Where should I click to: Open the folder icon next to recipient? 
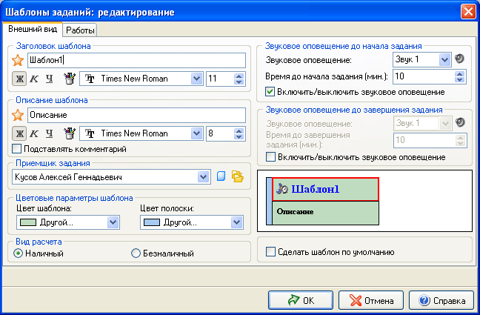pyautogui.click(x=237, y=176)
